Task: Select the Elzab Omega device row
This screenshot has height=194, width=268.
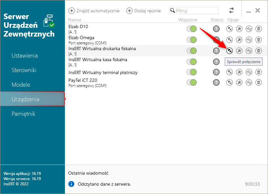Action: coord(166,40)
